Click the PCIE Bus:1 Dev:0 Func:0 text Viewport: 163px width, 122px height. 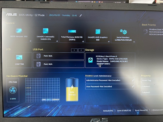click(106, 56)
